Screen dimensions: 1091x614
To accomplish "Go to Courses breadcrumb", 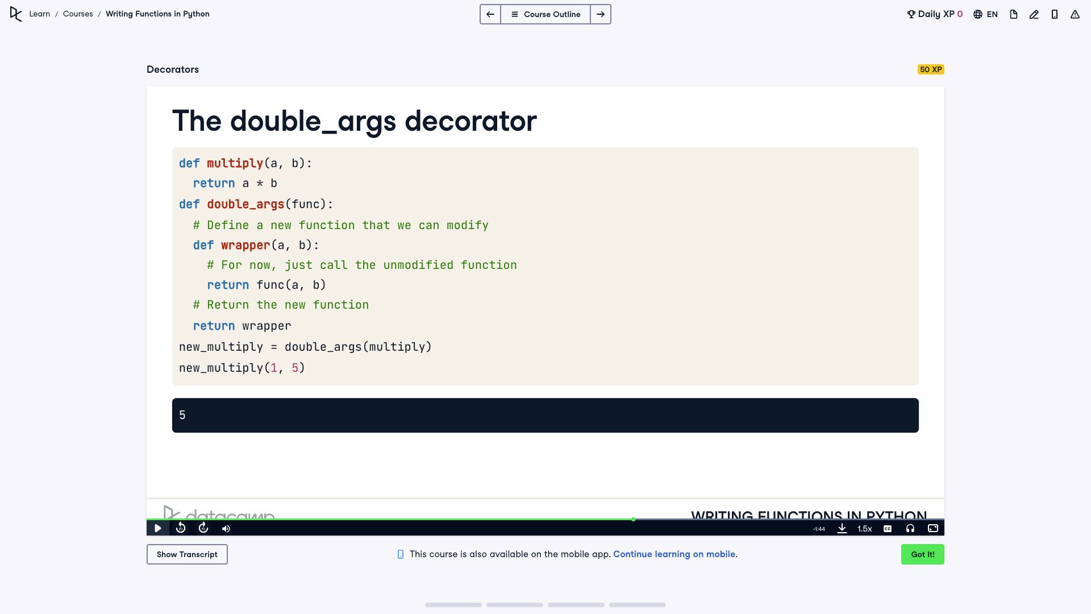I will (x=78, y=14).
